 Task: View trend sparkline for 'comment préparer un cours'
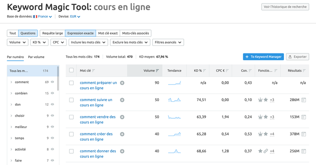pyautogui.click(x=174, y=83)
